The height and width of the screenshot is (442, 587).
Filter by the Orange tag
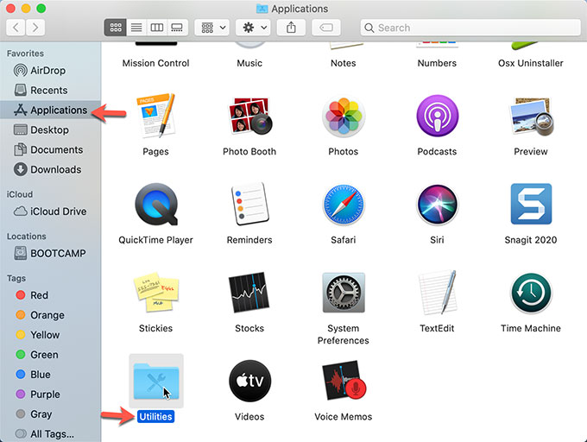click(50, 315)
